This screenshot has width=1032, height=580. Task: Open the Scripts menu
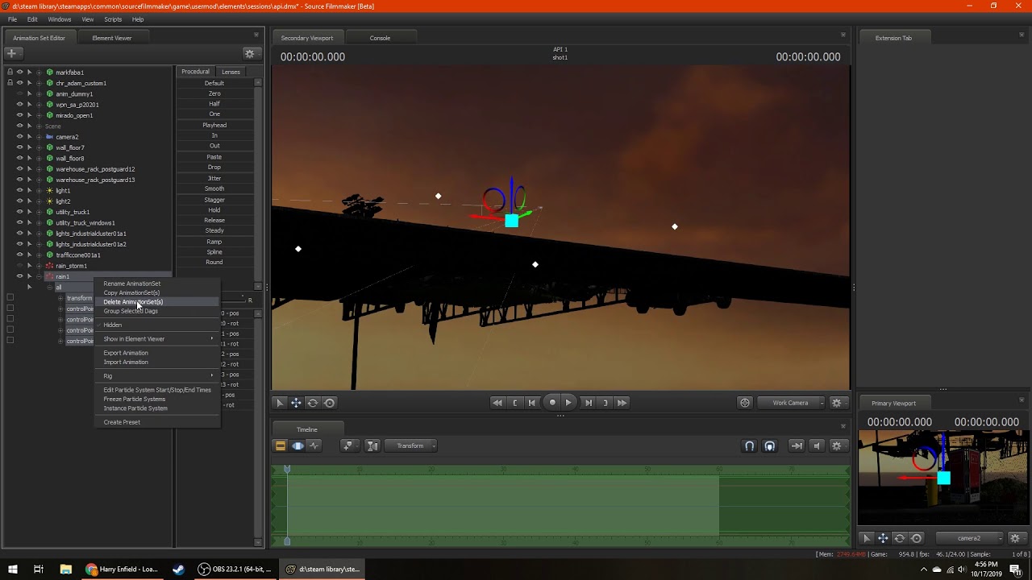tap(113, 19)
